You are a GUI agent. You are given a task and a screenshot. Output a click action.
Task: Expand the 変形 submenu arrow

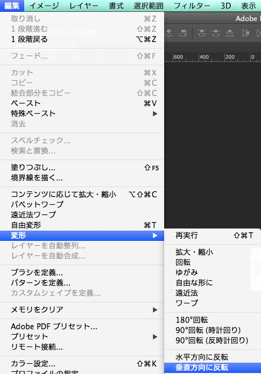click(155, 236)
